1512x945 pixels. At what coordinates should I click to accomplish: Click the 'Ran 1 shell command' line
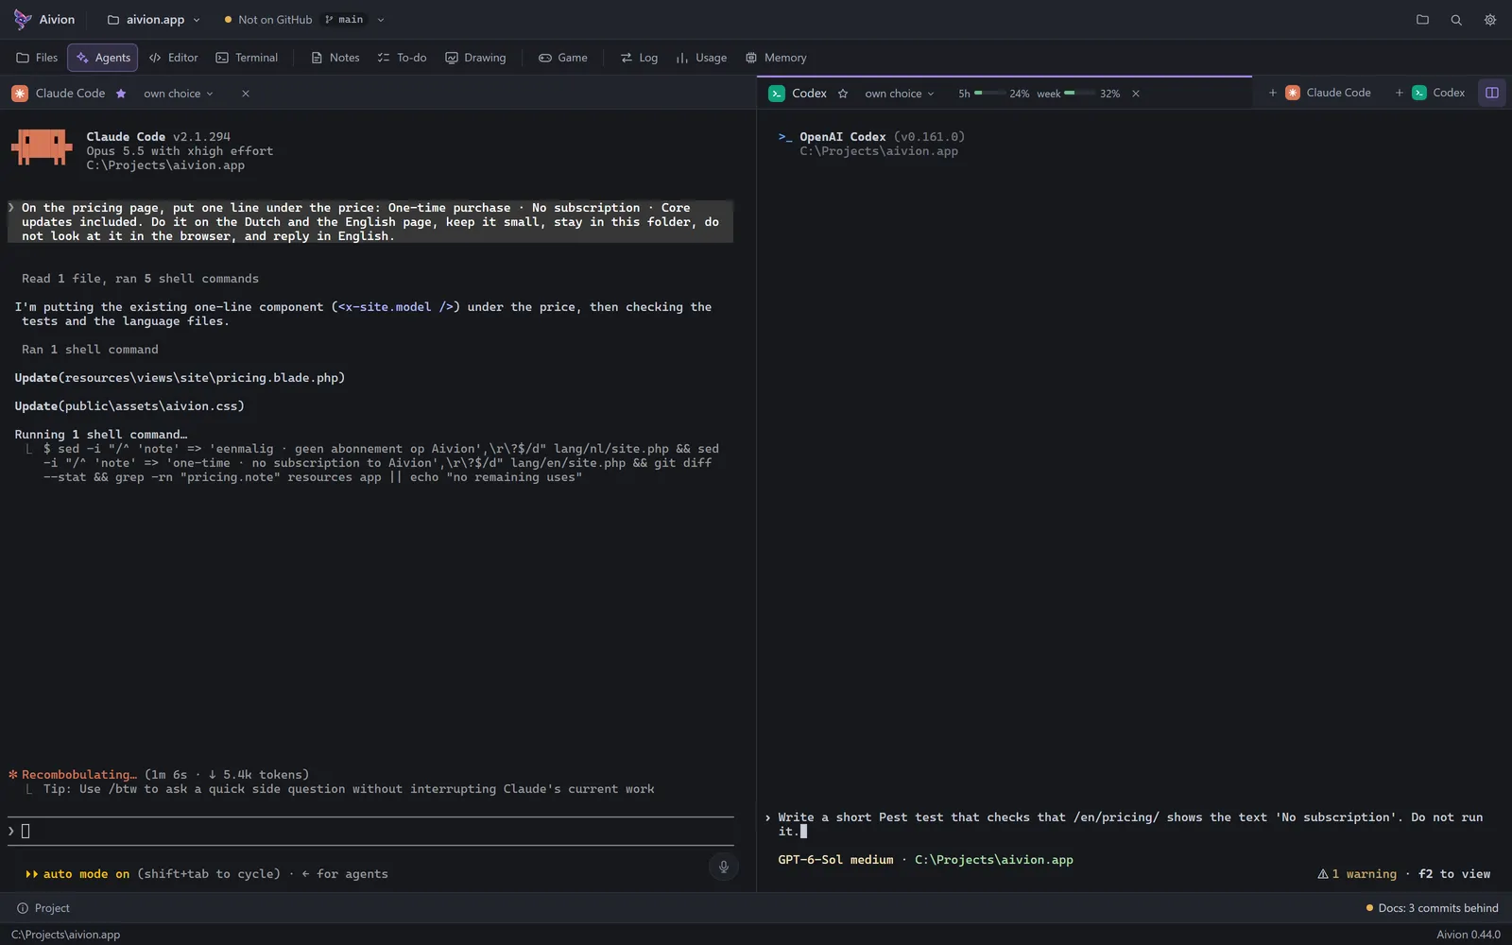coord(90,350)
